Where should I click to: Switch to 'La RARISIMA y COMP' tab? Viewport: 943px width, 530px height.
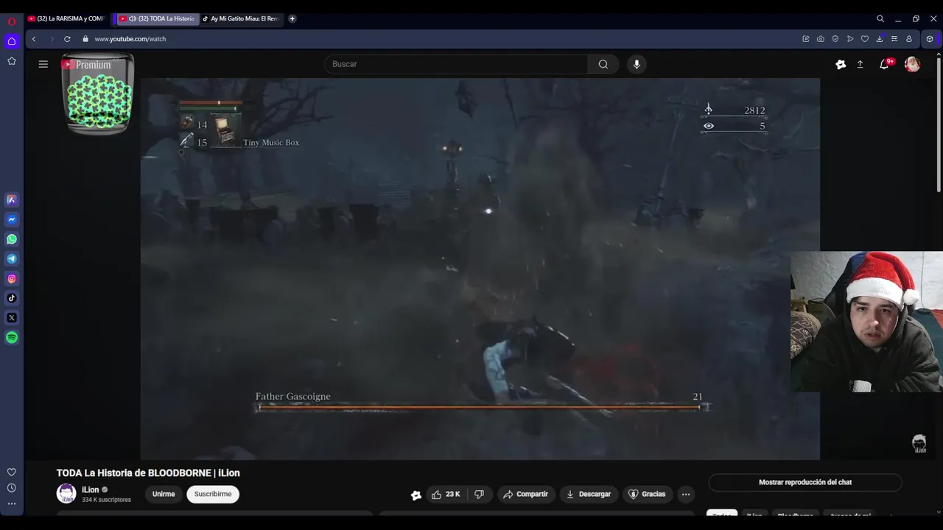click(x=67, y=18)
